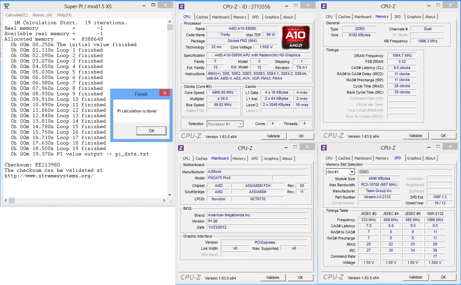This screenshot has width=461, height=285.
Task: Click the code name value 'Trinity'
Action: coord(225,35)
